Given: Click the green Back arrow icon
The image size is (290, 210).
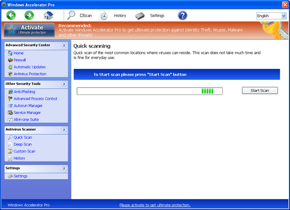Looking at the screenshot, I should (11, 15).
